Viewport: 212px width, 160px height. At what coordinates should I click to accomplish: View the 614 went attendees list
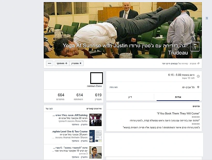[x=80, y=96]
